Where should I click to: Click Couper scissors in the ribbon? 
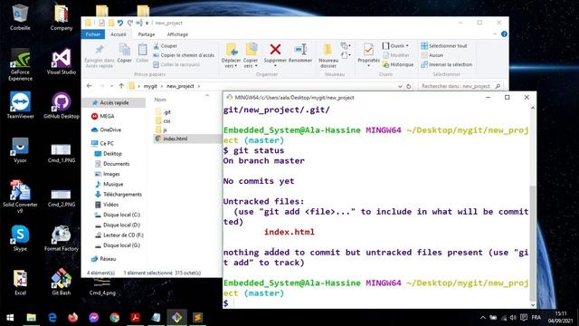click(x=165, y=46)
